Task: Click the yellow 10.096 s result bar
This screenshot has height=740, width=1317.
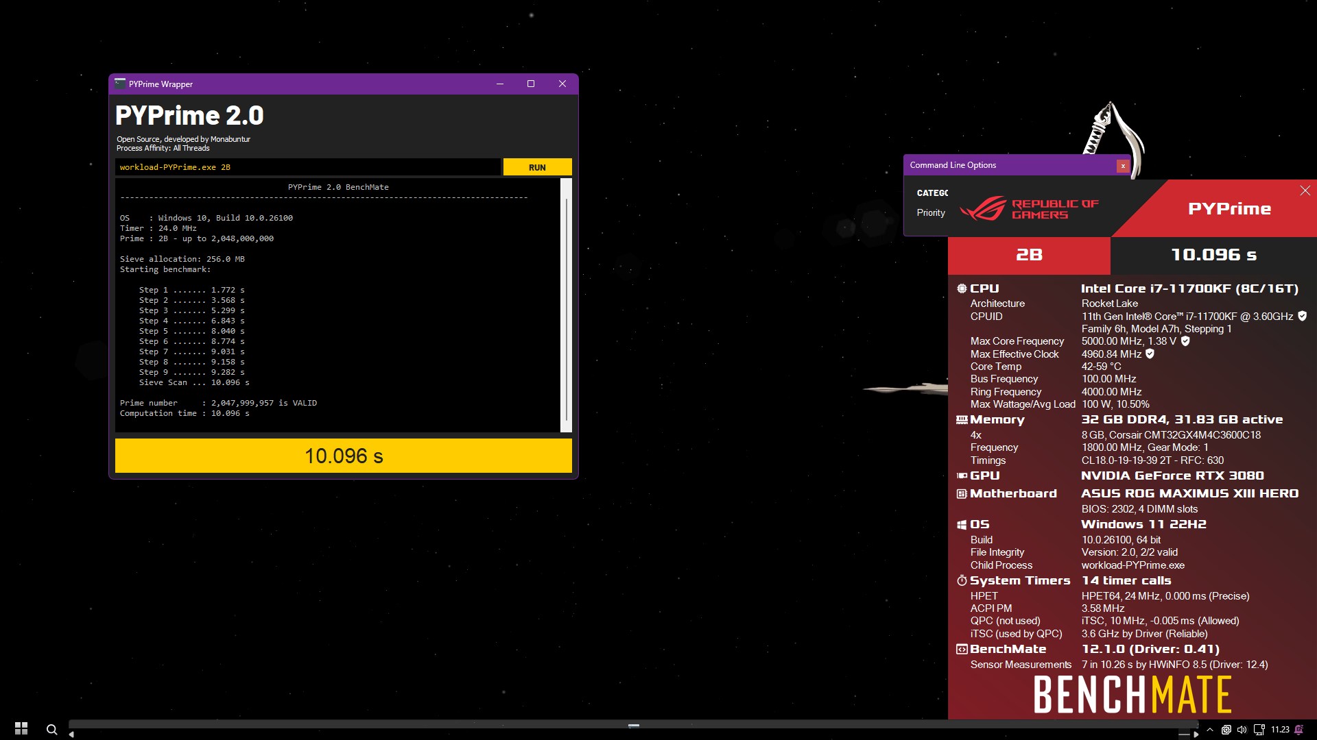Action: coord(343,456)
